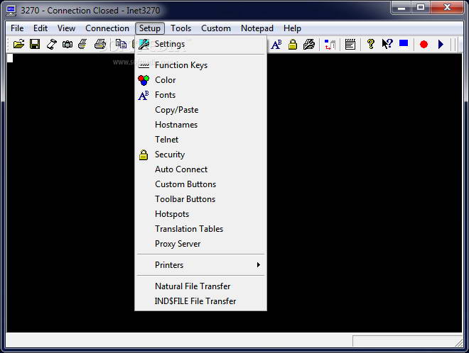469x353 pixels.
Task: Click the save floppy disk toolbar icon
Action: [x=35, y=44]
